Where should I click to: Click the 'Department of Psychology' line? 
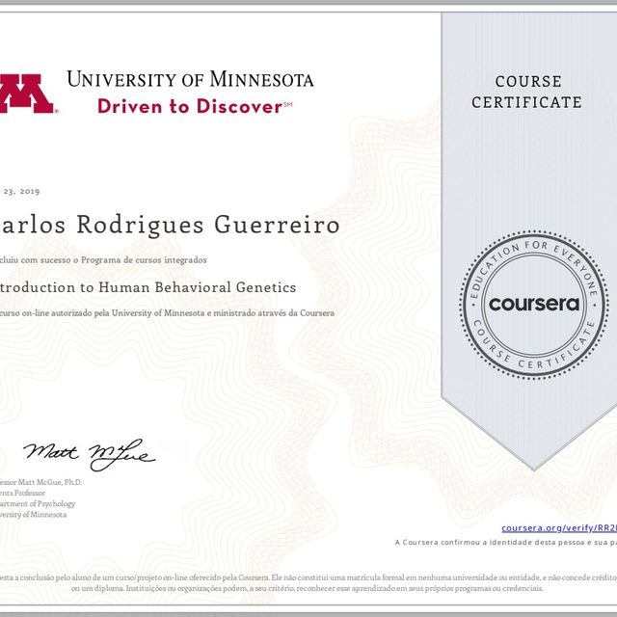(x=38, y=503)
